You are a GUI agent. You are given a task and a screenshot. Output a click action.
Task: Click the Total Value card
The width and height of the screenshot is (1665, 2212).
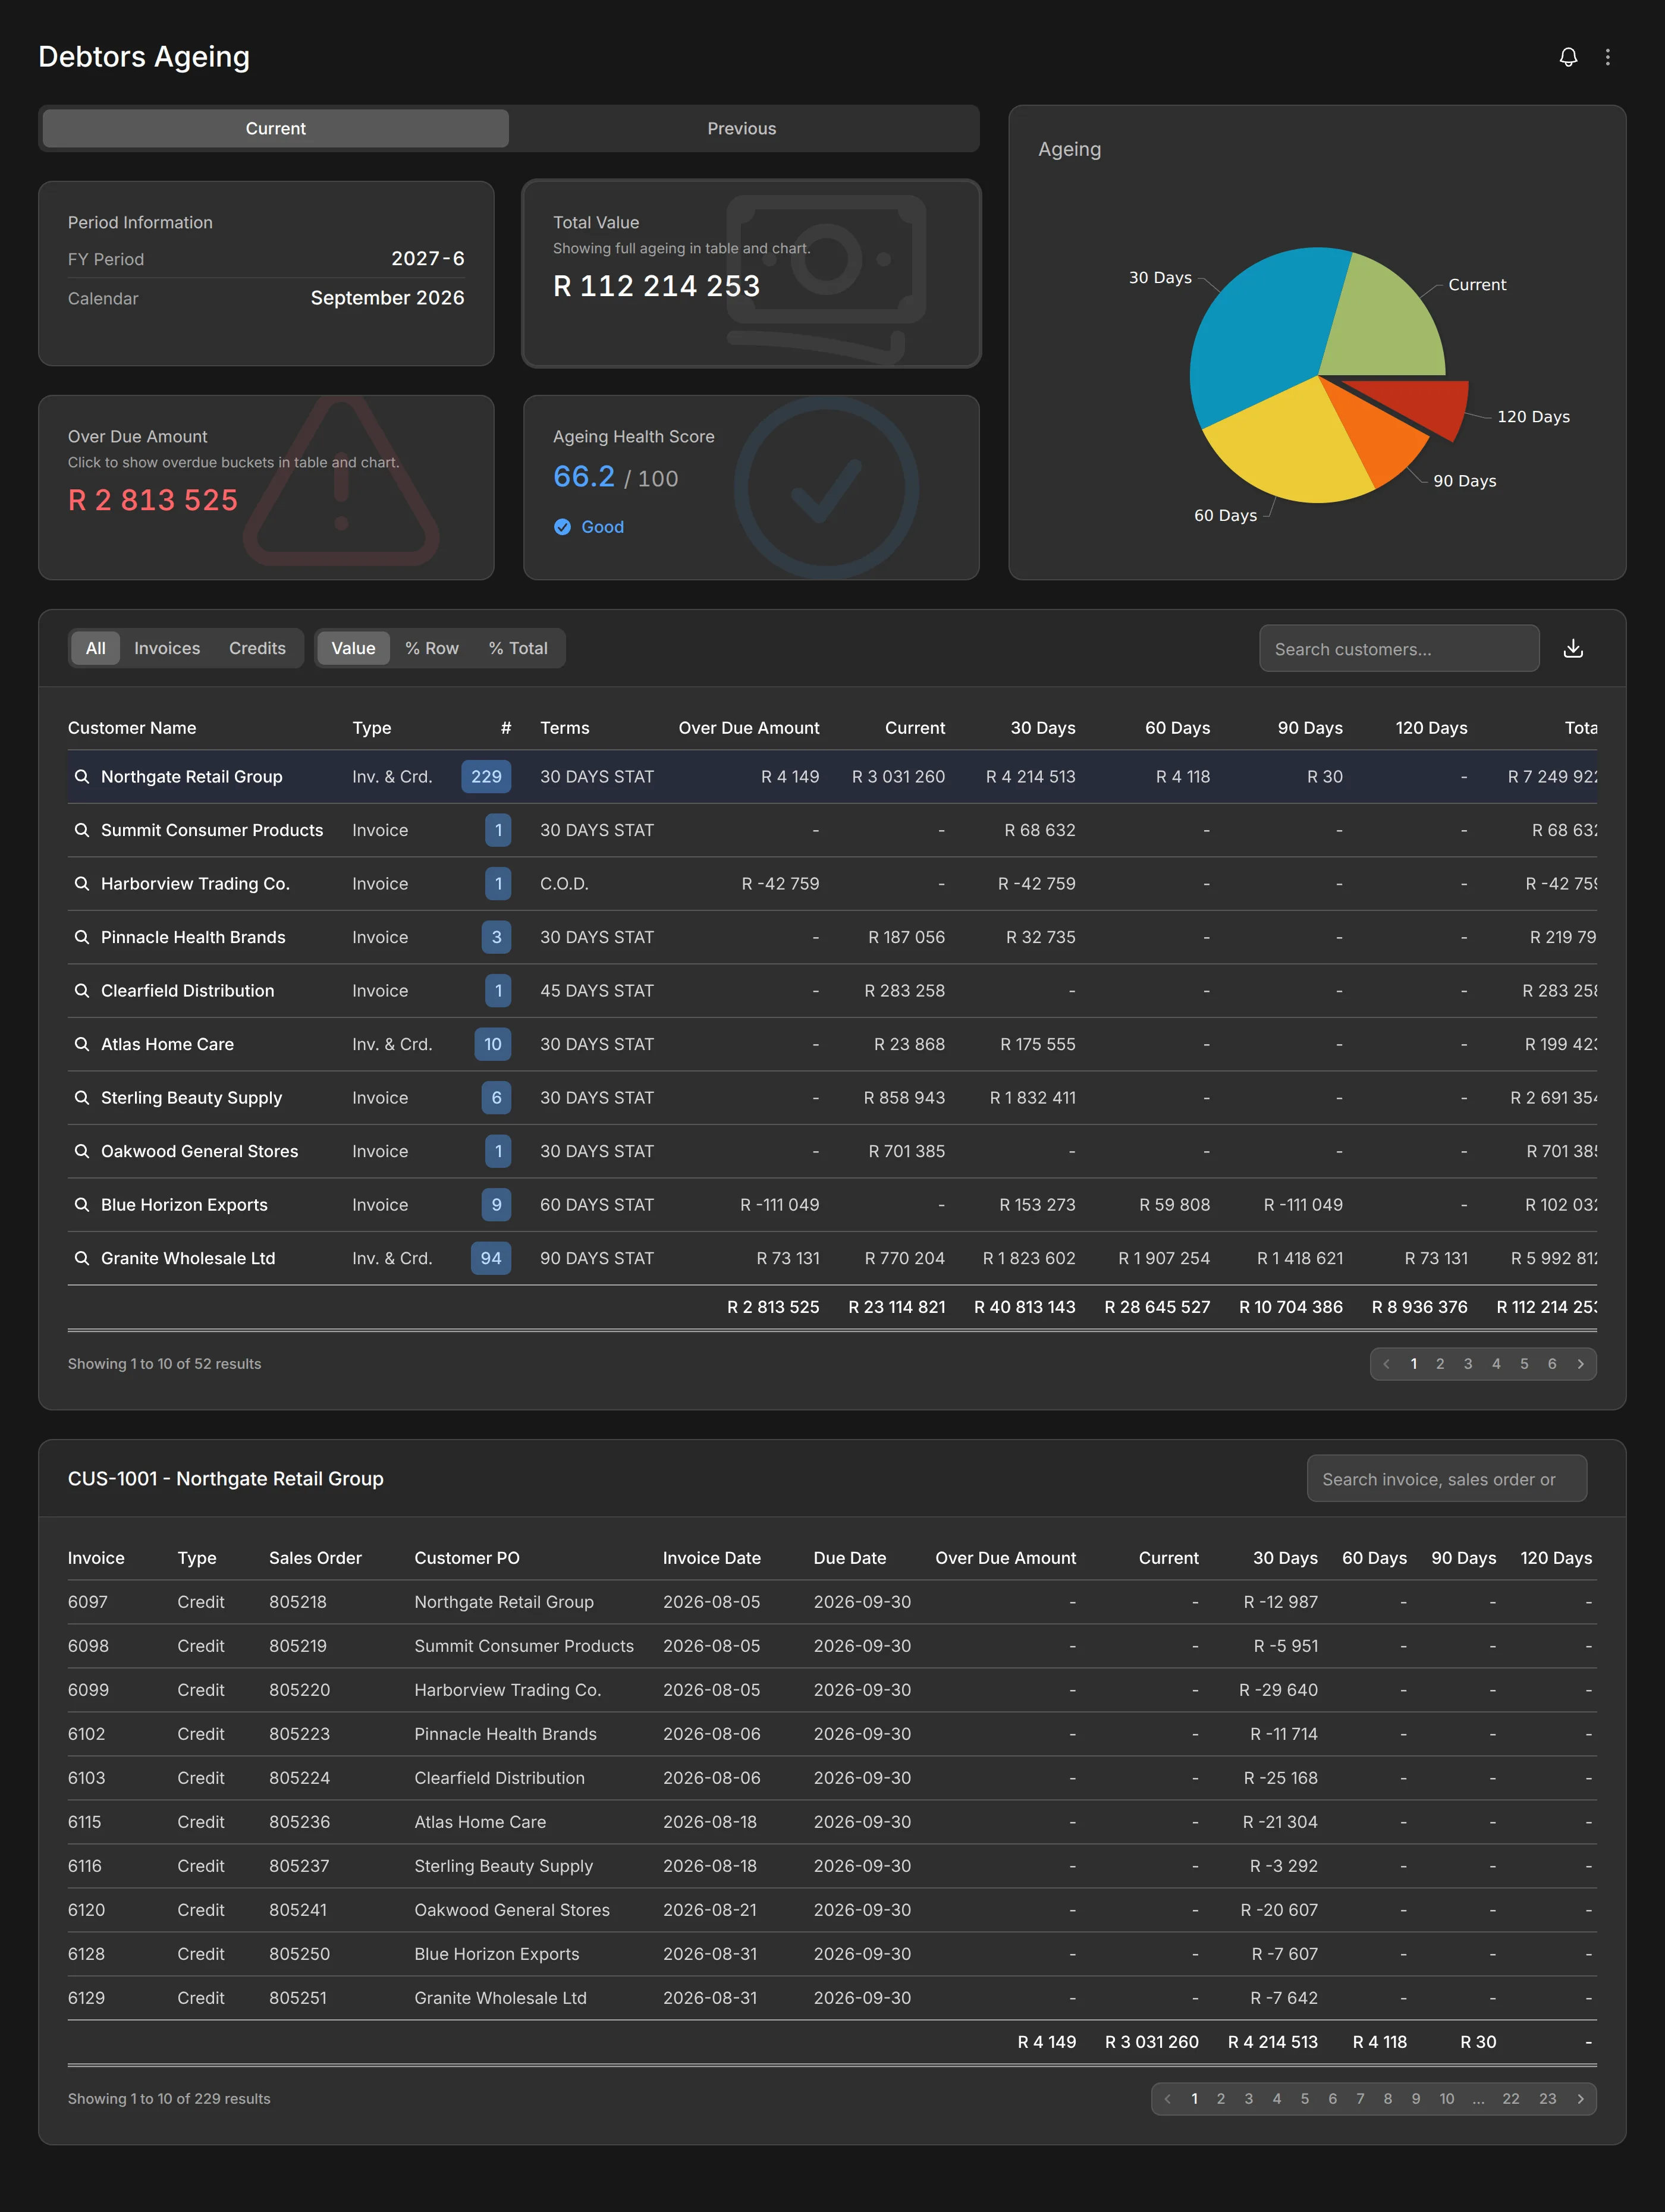point(751,274)
